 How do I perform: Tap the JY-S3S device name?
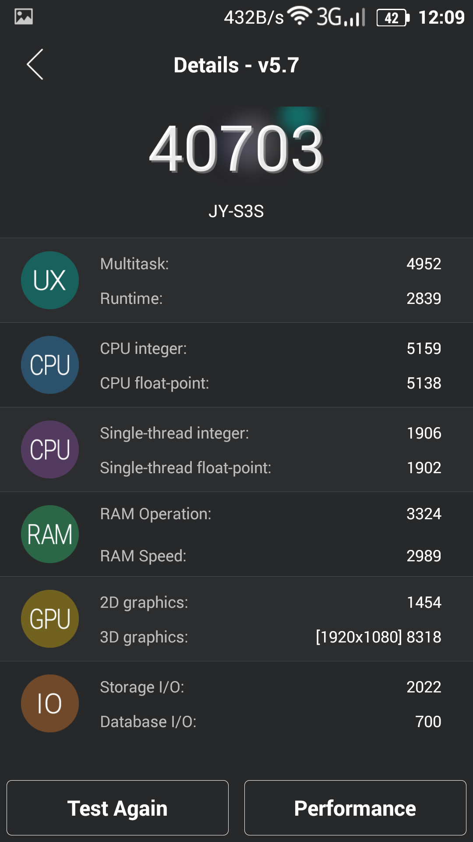pyautogui.click(x=236, y=211)
